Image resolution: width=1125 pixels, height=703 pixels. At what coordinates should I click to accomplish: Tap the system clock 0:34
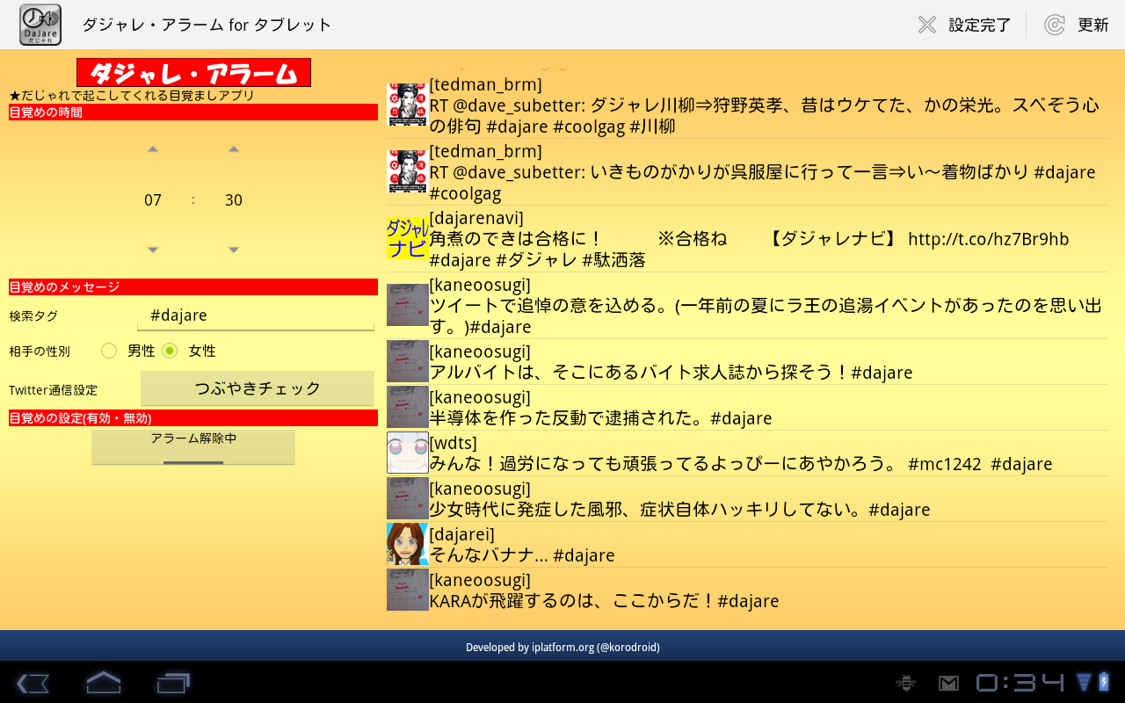1020,683
